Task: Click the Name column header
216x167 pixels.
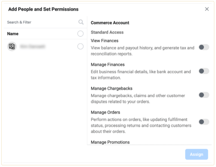Action: click(x=13, y=34)
